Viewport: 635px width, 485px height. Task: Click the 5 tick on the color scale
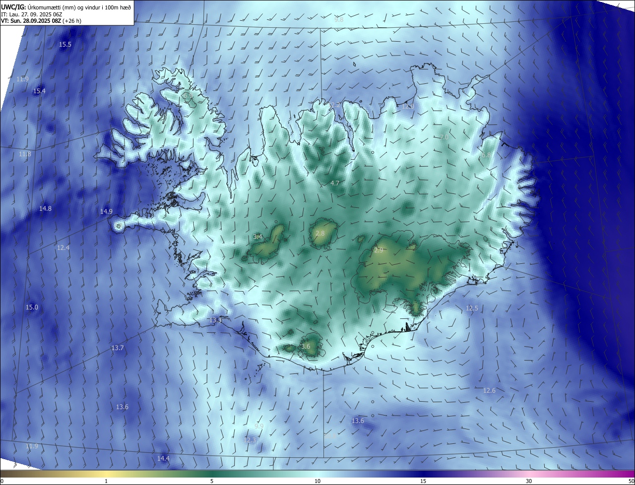click(212, 481)
